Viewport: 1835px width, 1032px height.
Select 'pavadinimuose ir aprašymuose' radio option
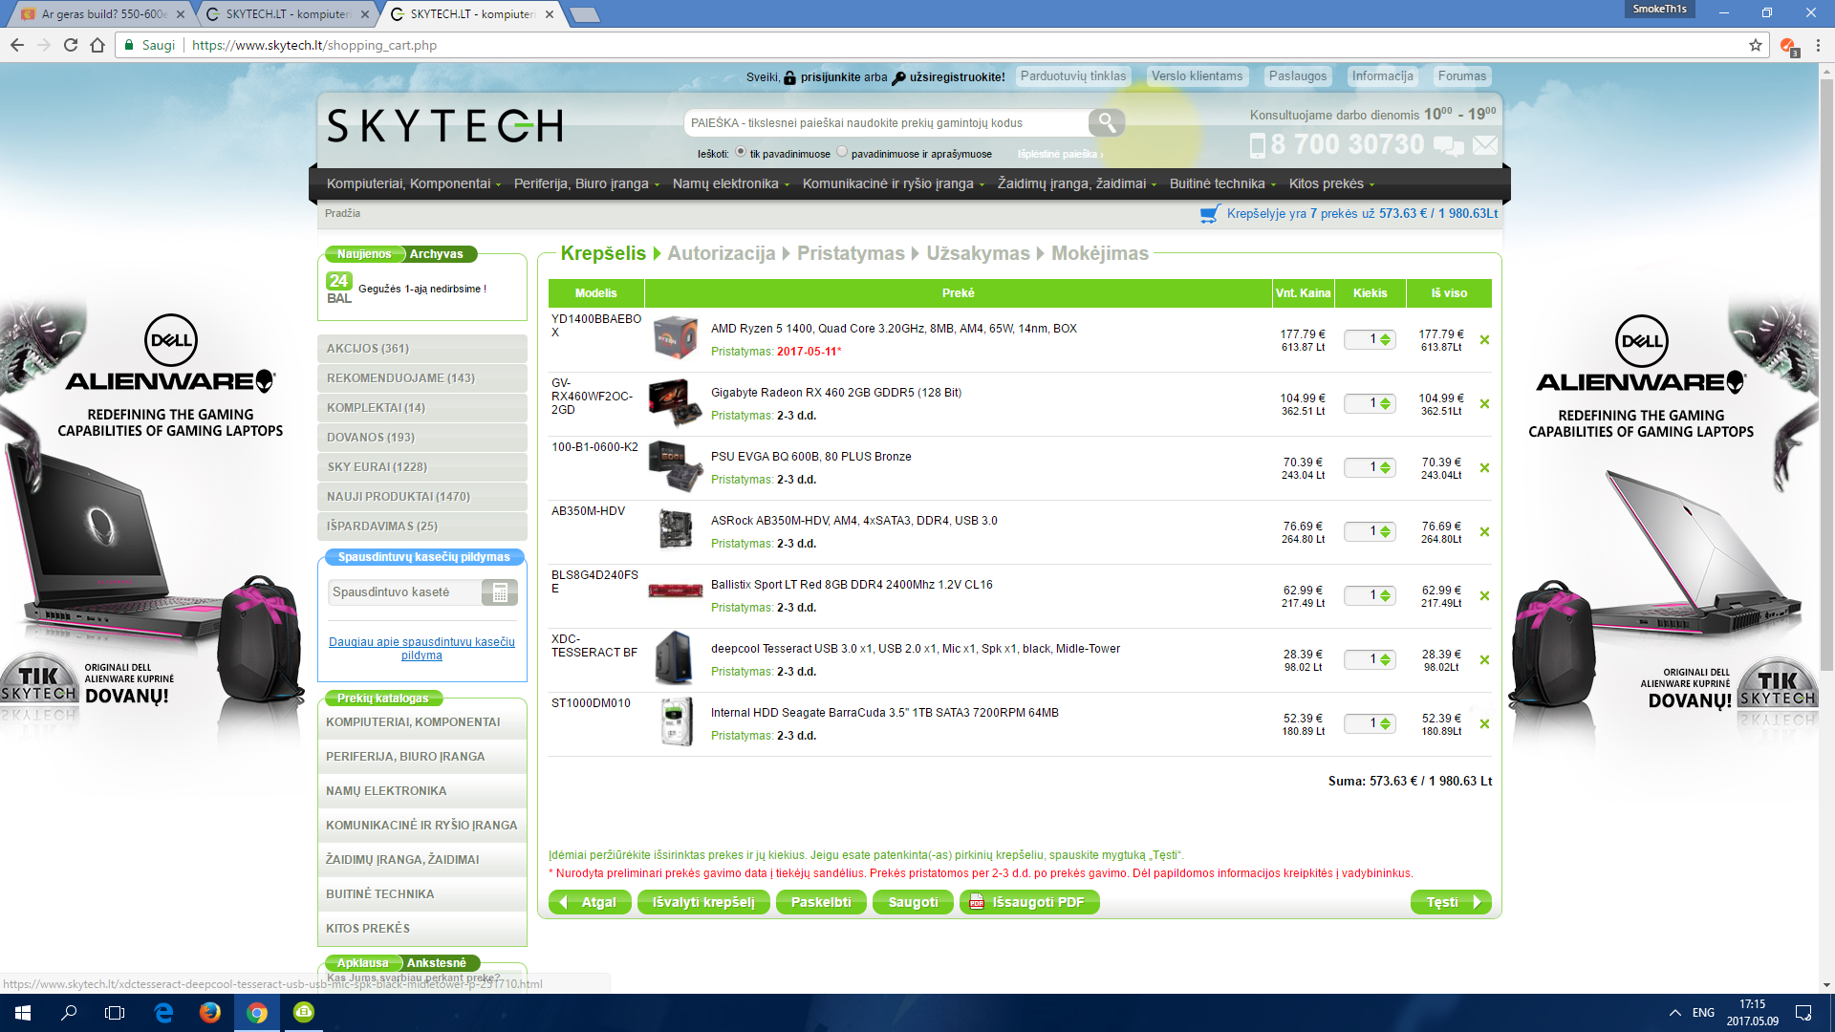(842, 152)
